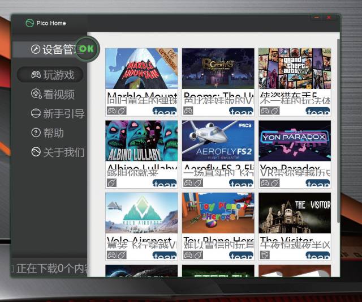Image resolution: width=362 pixels, height=302 pixels.
Task: Click Yon Paradox title text
Action: [290, 167]
